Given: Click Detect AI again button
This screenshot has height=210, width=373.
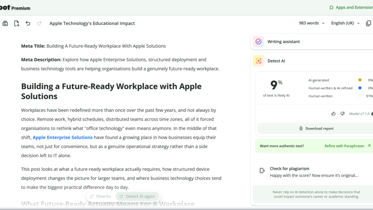Looking at the screenshot, I should [x=137, y=196].
